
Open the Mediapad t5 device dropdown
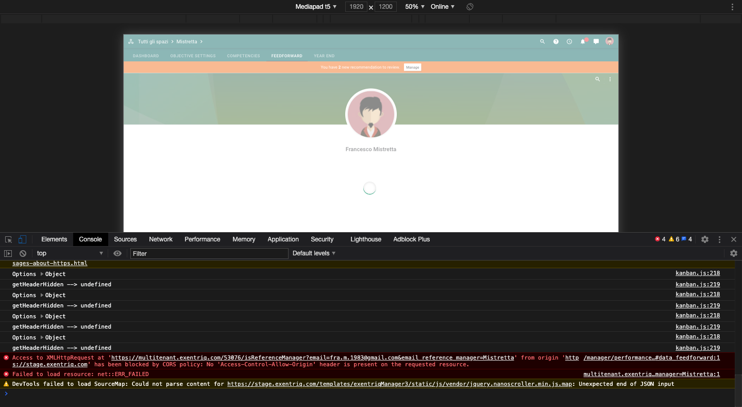pyautogui.click(x=316, y=7)
